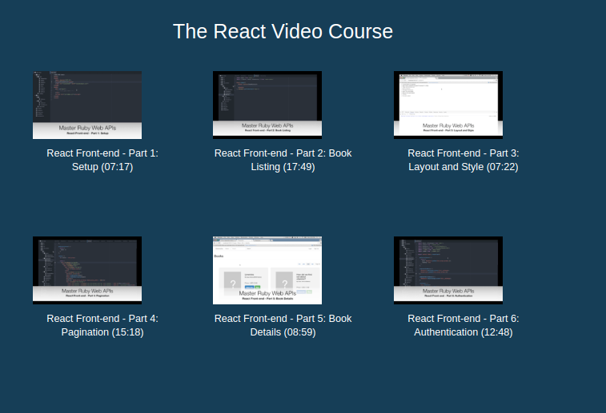606x413 pixels.
Task: Open the Part 1: Setup video thumbnail
Action: [87, 96]
